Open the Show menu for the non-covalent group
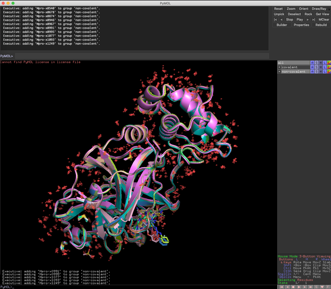The image size is (331, 289). [x=316, y=71]
